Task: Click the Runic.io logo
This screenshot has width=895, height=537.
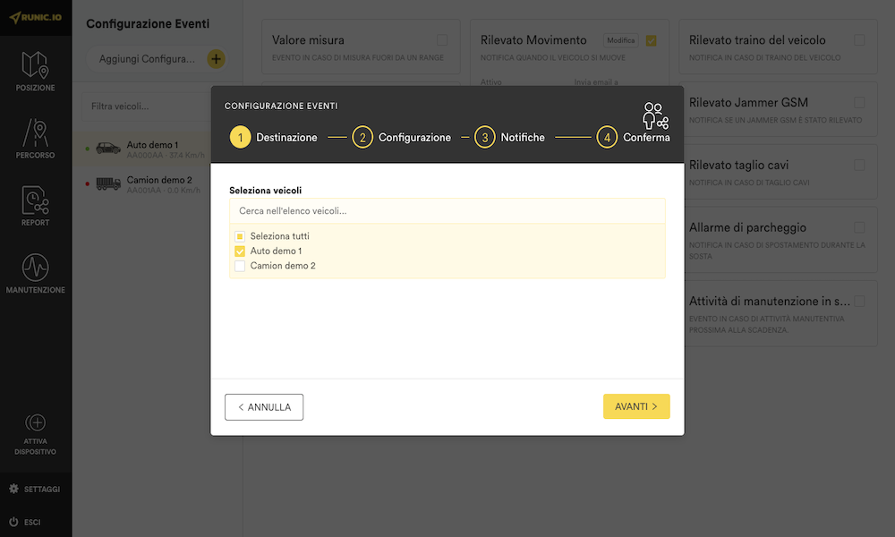Action: click(x=36, y=17)
